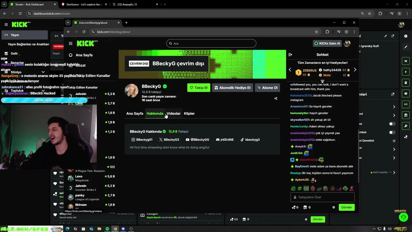
Task: Click the Abone Ol subscribe button
Action: pyautogui.click(x=267, y=88)
